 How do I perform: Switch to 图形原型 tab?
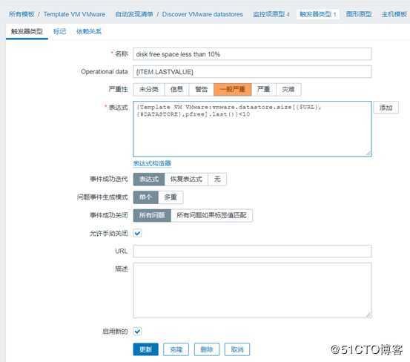(359, 14)
